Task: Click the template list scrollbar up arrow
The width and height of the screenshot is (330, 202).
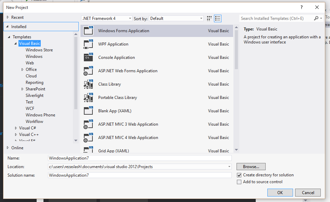Action: (236, 27)
